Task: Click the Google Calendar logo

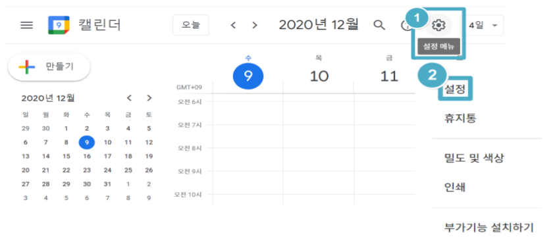Action: click(59, 25)
